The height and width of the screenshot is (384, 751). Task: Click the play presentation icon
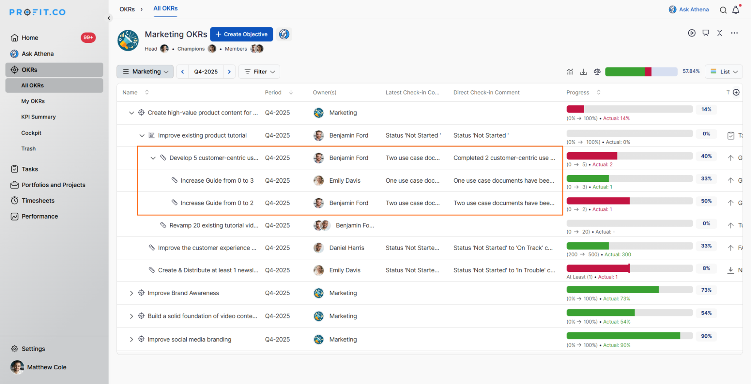point(692,33)
